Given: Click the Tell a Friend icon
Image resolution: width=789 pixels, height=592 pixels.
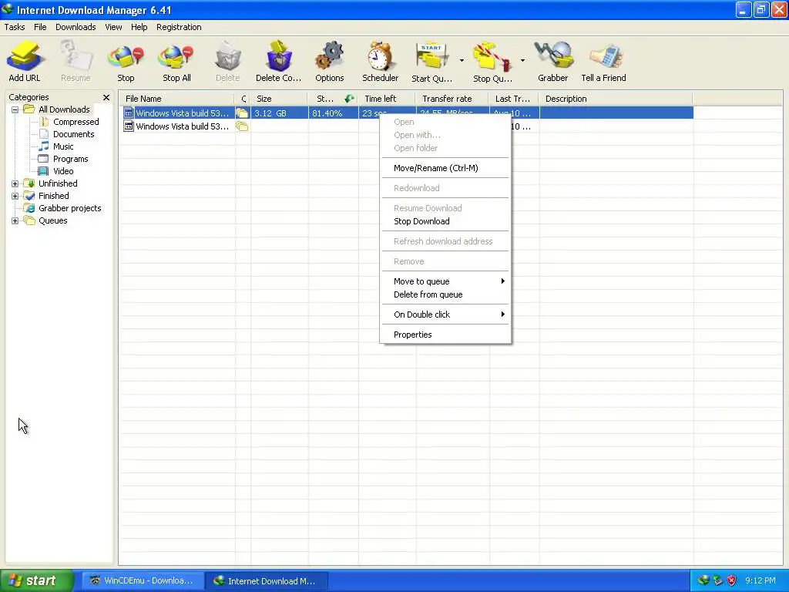Looking at the screenshot, I should (604, 62).
